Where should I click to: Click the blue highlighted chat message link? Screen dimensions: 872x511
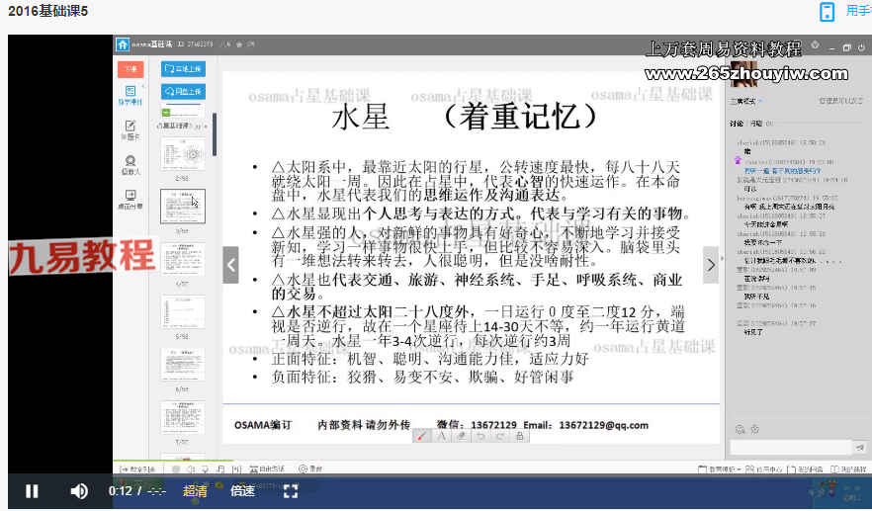[x=782, y=171]
